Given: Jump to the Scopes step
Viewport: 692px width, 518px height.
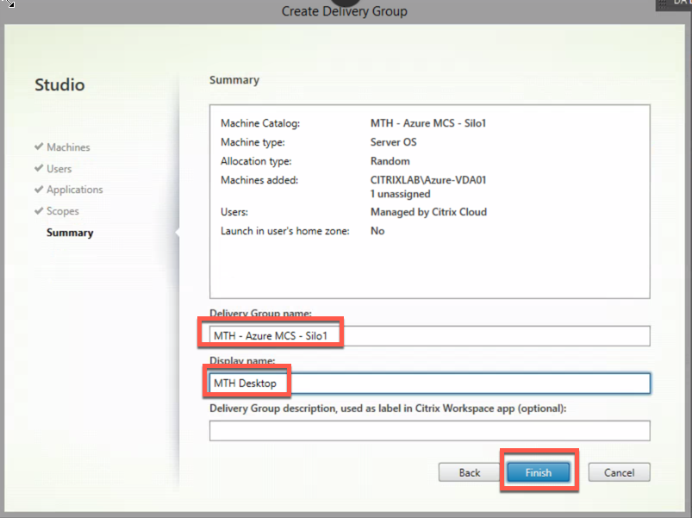Looking at the screenshot, I should [x=63, y=211].
